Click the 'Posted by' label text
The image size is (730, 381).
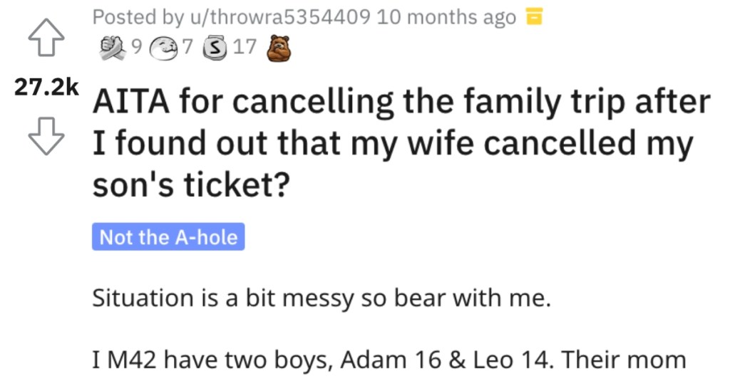tap(138, 17)
